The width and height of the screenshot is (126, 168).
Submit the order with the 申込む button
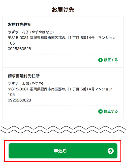pyautogui.click(x=63, y=151)
